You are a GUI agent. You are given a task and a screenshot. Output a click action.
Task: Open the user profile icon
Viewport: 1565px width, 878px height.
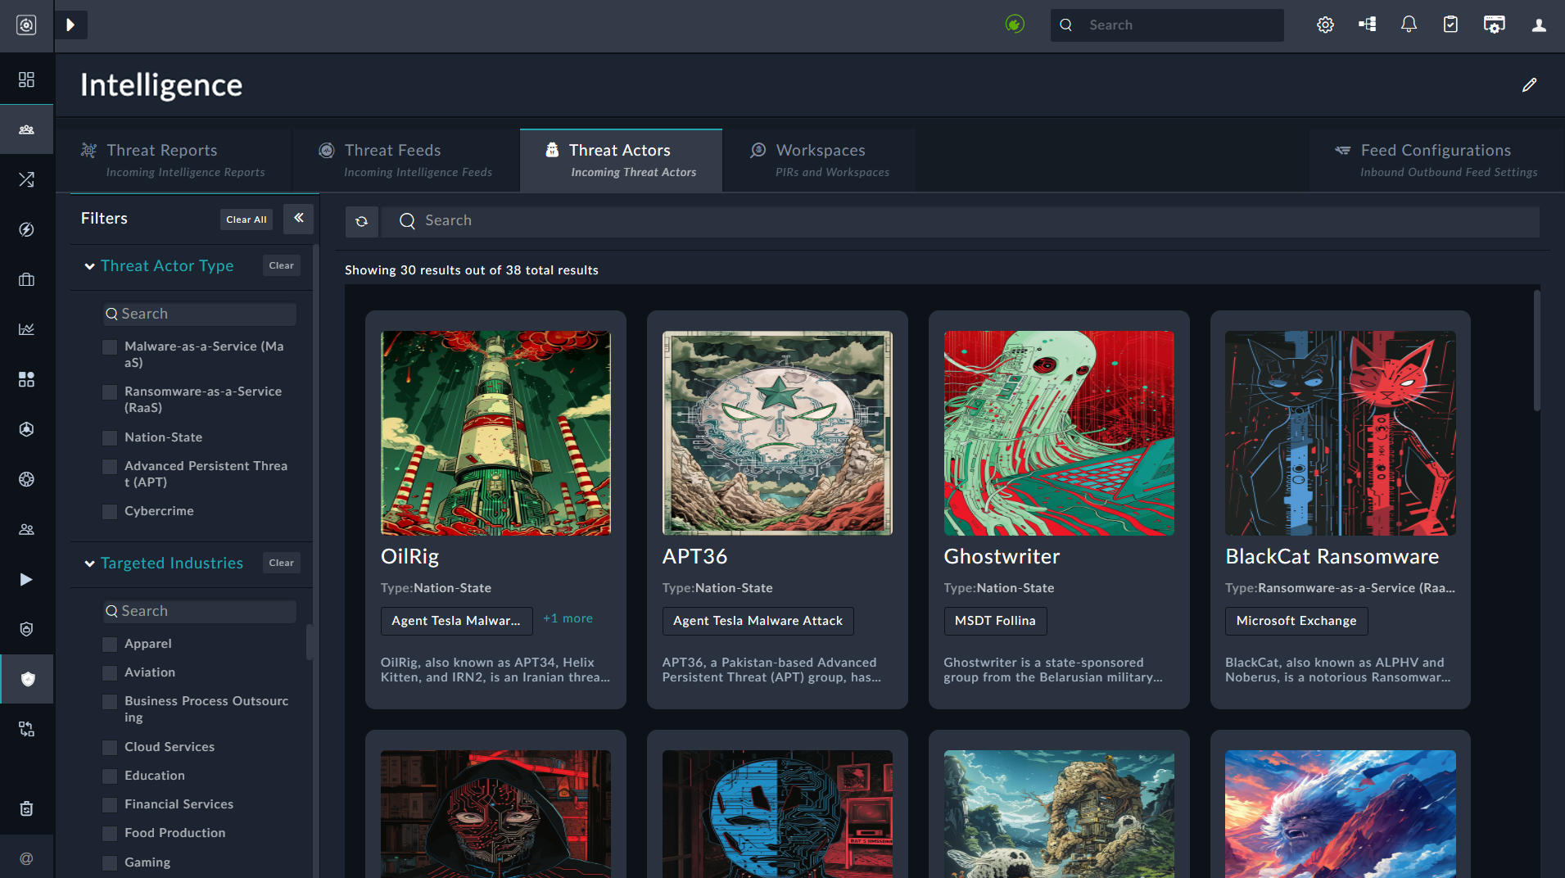(1539, 25)
